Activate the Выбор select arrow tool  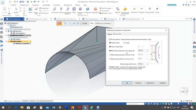click(16, 10)
